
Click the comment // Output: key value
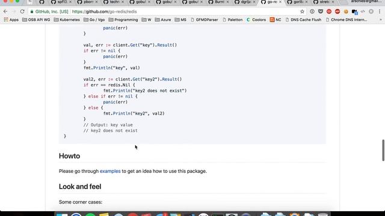[108, 125]
